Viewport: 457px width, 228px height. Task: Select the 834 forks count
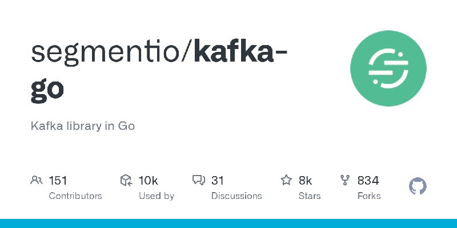click(368, 181)
